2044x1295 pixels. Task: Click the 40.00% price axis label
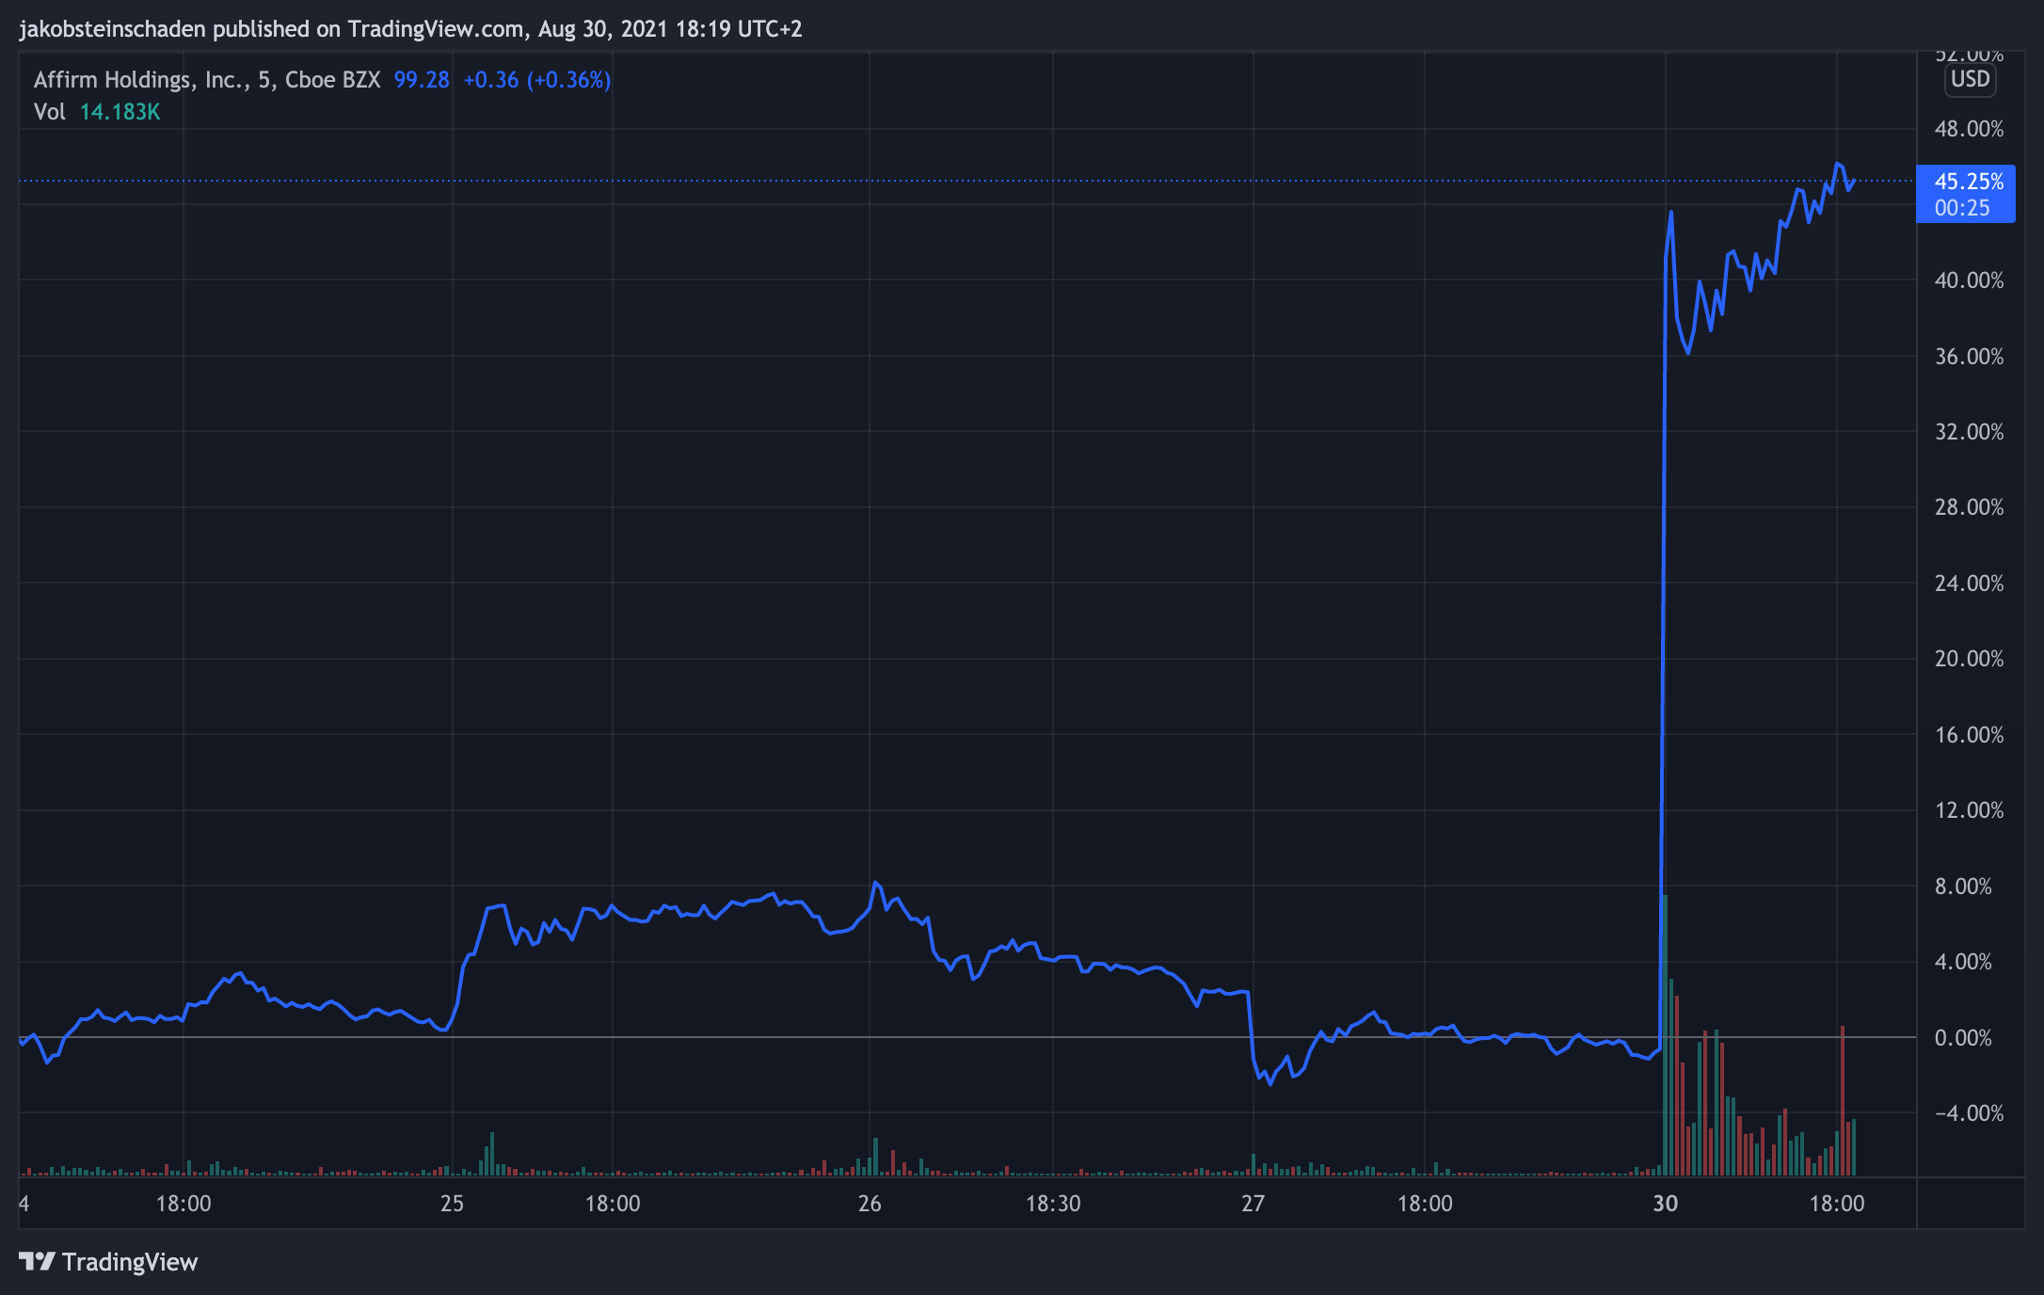coord(1969,280)
